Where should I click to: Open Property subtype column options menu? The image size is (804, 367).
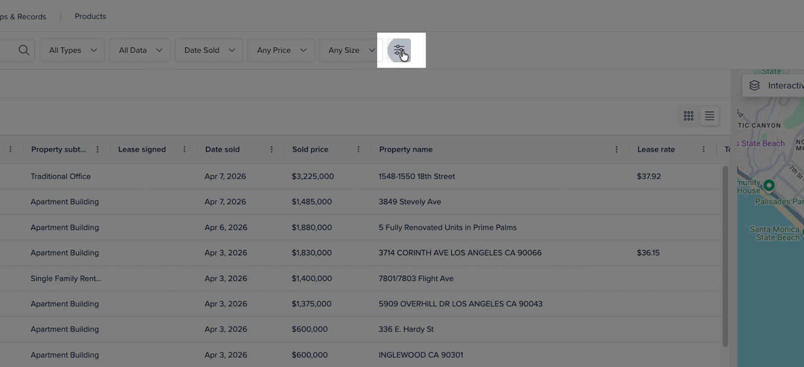(x=97, y=149)
